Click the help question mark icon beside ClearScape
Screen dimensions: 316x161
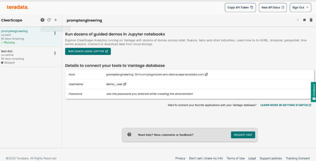[x=42, y=20]
